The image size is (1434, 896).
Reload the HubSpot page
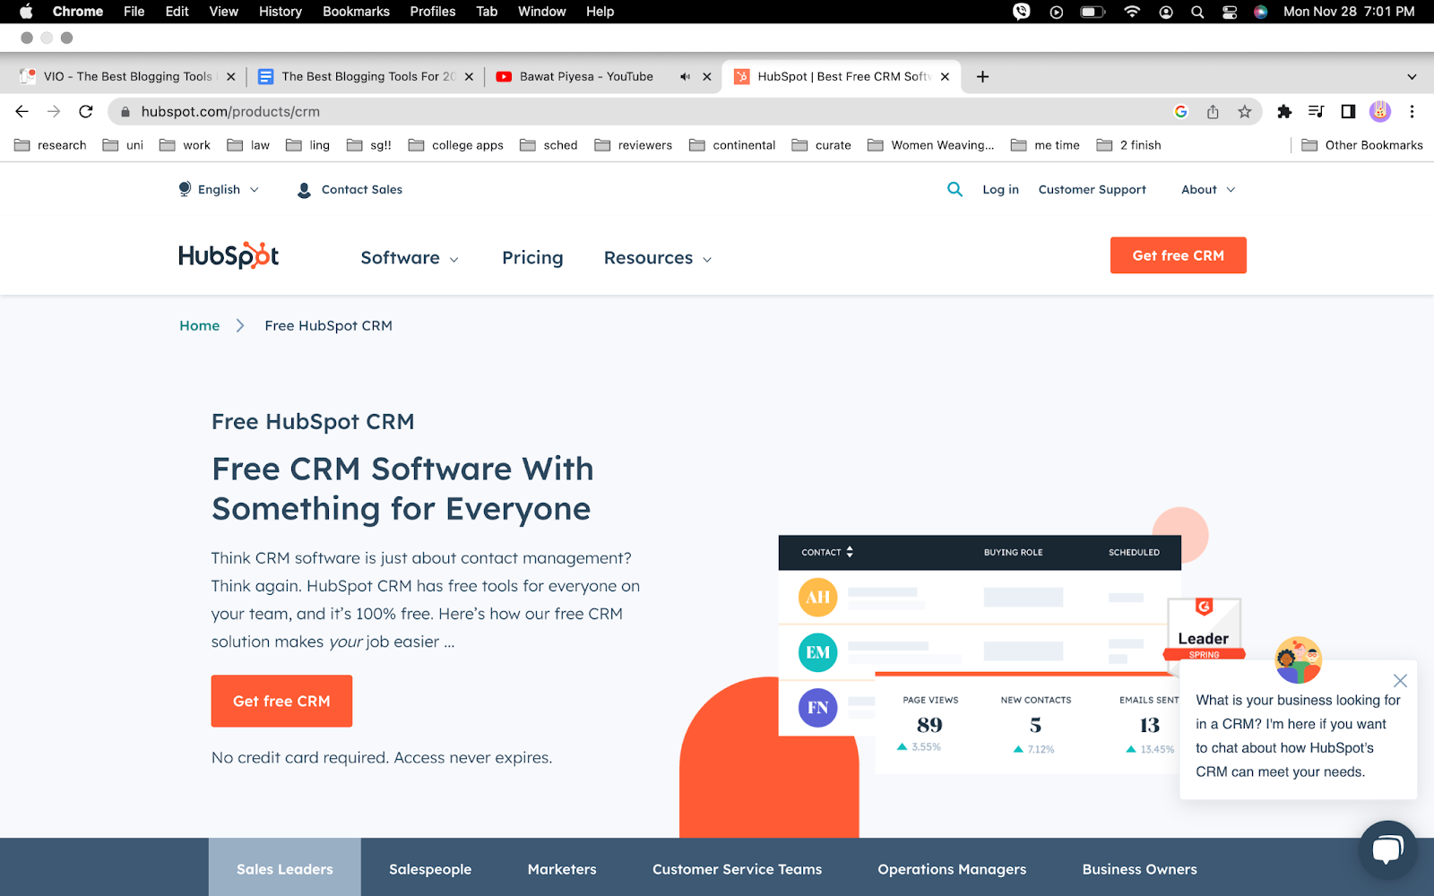[x=86, y=111]
